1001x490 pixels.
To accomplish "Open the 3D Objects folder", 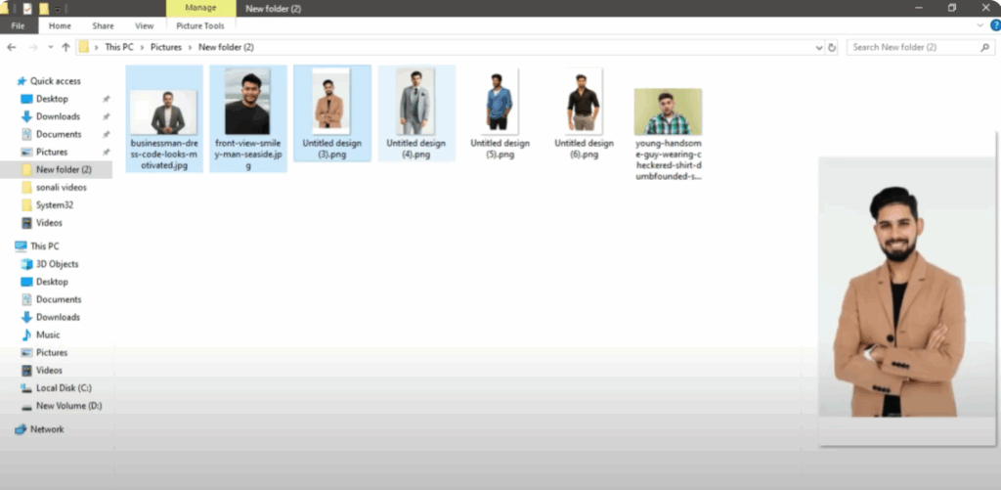I will point(57,264).
